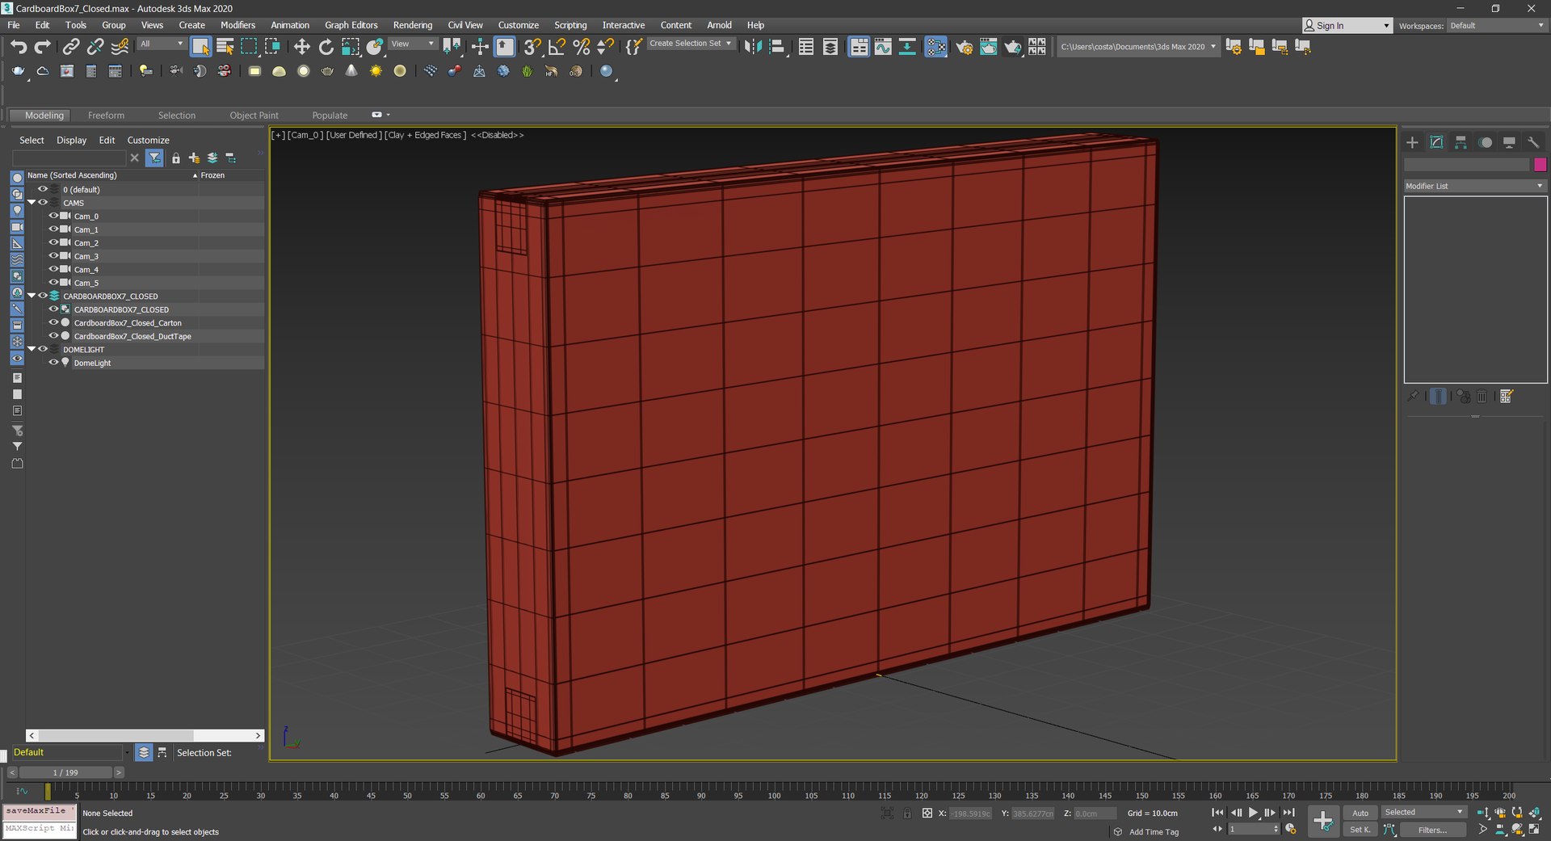The image size is (1551, 841).
Task: Open the Hierarchy command panel tab
Action: pos(1461,142)
